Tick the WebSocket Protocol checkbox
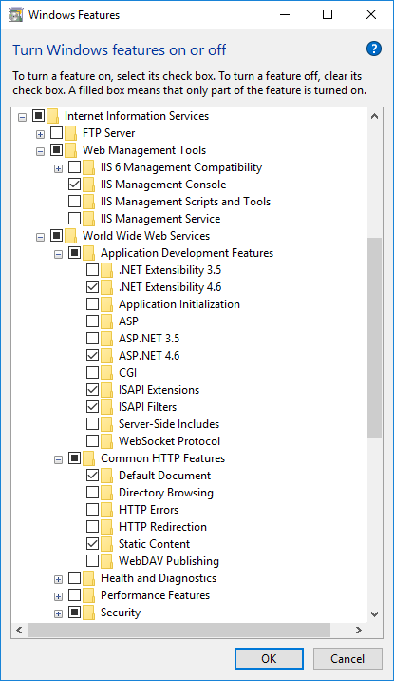This screenshot has height=681, width=394. [x=92, y=440]
